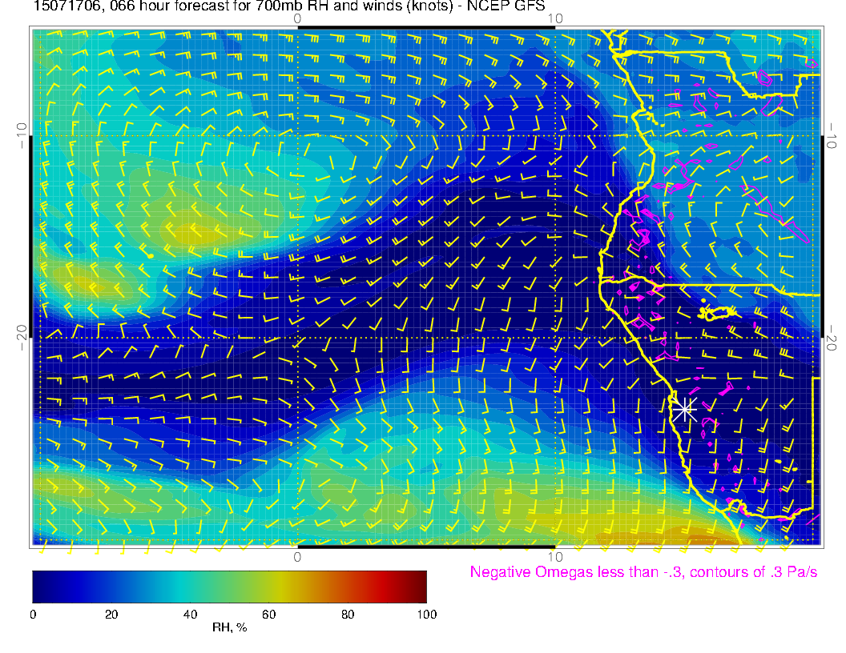
Task: Pick the cyan section of the RH colorbar
Action: (184, 587)
